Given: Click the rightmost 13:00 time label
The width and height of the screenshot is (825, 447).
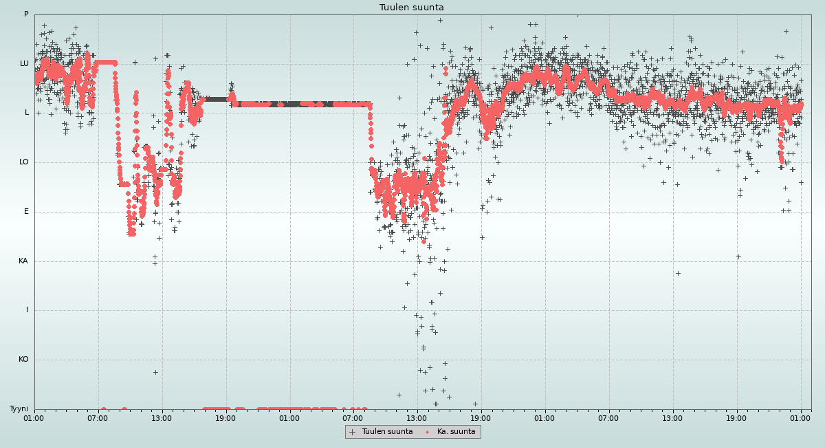Looking at the screenshot, I should [672, 417].
